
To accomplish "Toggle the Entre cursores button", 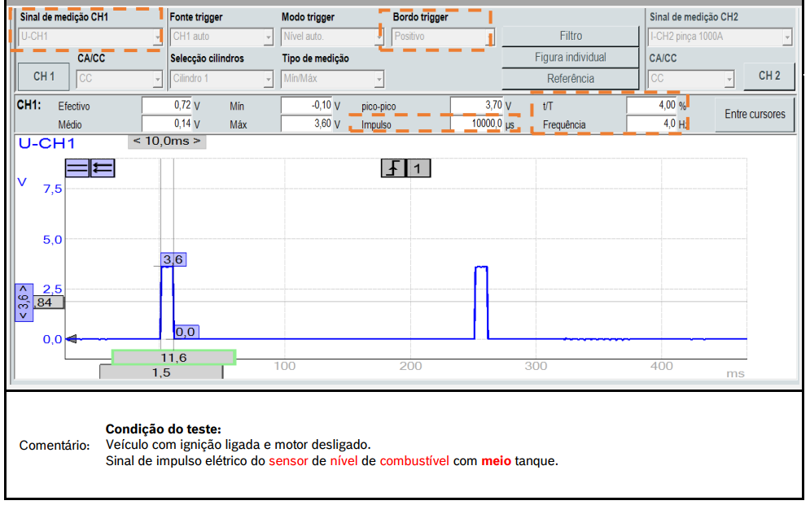I will 755,115.
